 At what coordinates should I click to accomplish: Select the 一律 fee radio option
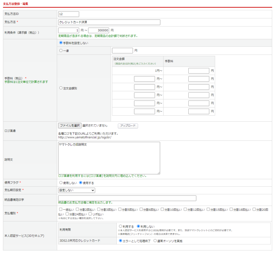tap(61, 50)
